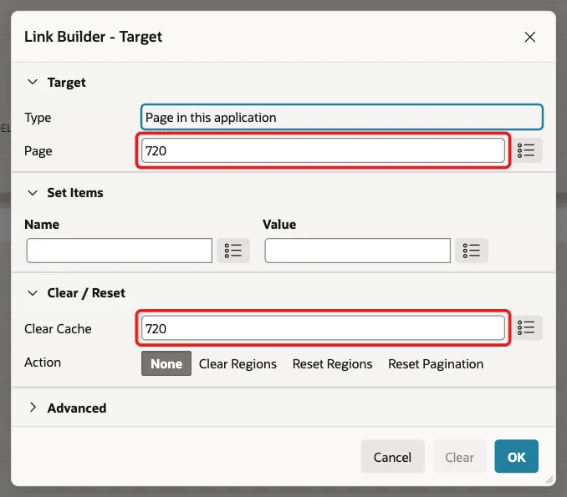Click the Value column header
The height and width of the screenshot is (497, 567).
[279, 225]
